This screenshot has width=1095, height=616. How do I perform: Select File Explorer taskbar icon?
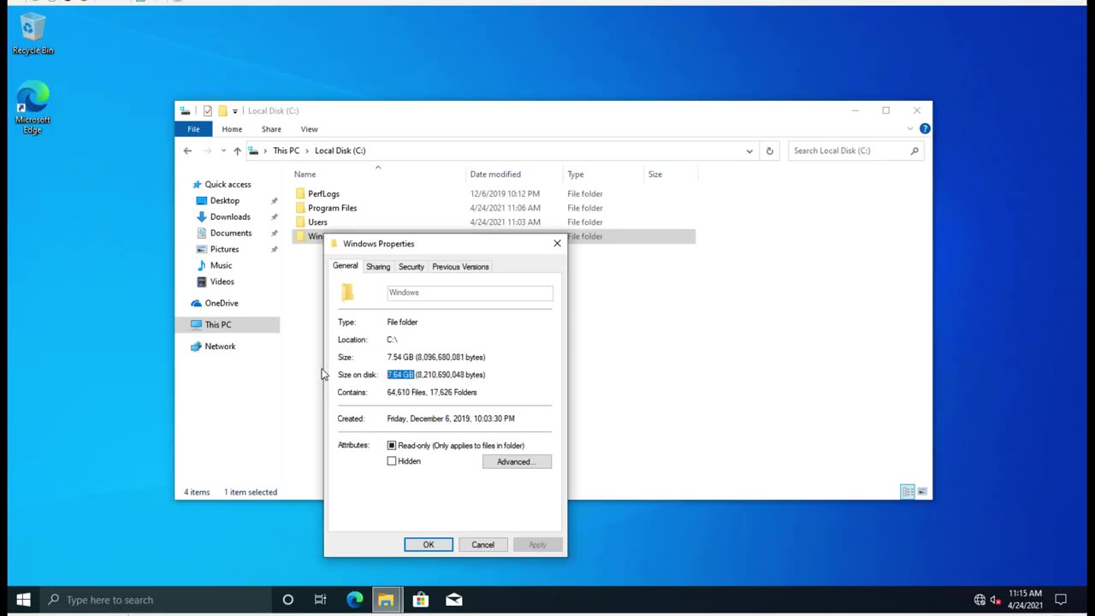tap(386, 600)
